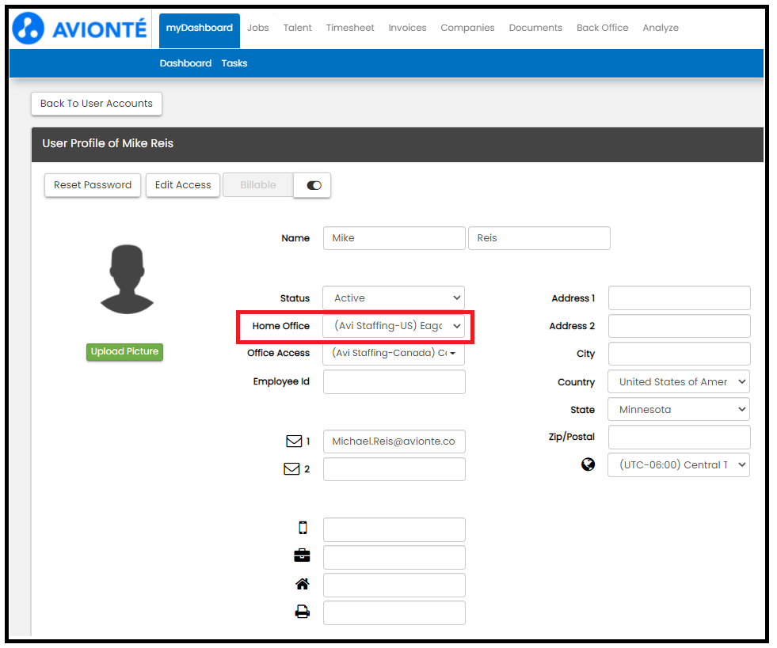Go to the Jobs tab
The image size is (777, 648).
(x=258, y=28)
